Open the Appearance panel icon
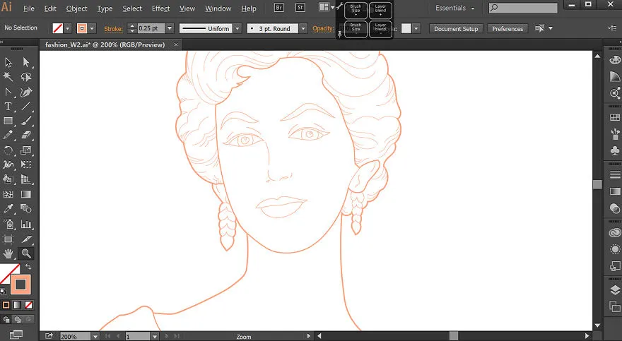 click(614, 249)
